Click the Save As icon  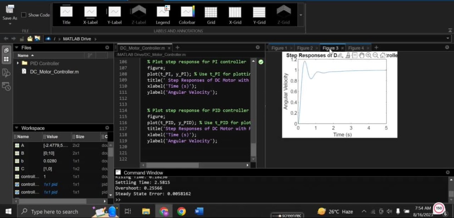pyautogui.click(x=10, y=9)
